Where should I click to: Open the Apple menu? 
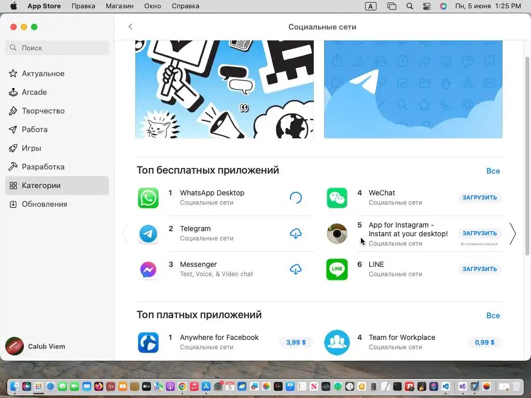tap(13, 6)
